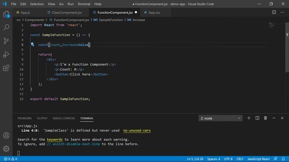Click 'Components' breadcrumb segment
This screenshot has width=289, height=162.
tap(34, 20)
